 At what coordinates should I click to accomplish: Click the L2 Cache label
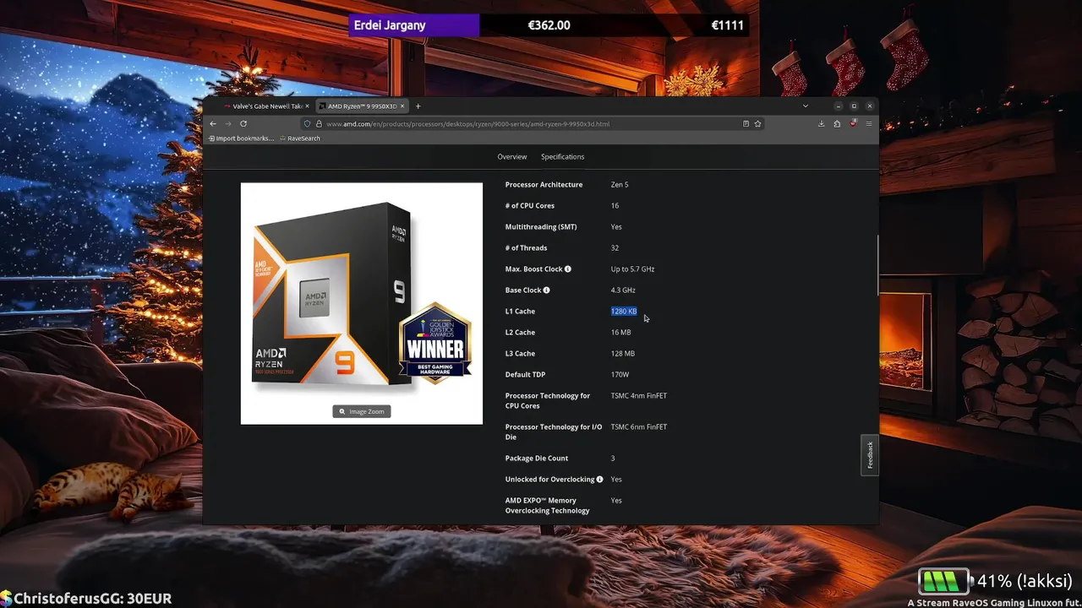point(520,332)
